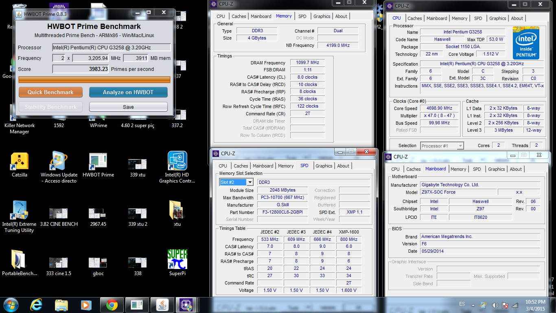556x313 pixels.
Task: Open CPU tab in Mainboard CPU-Z window
Action: pyautogui.click(x=395, y=169)
